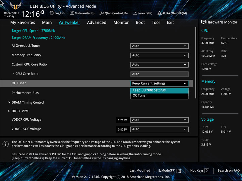Open Search(F9)
Image resolution: width=242 pixels, height=181 pixels.
coord(143,13)
